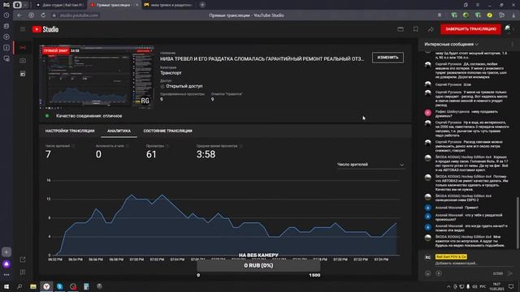Click the average watch time 3:58
The height and width of the screenshot is (292, 520).
206,154
